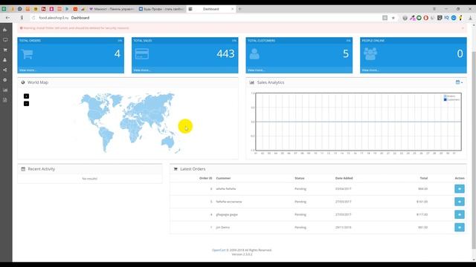476x267 pixels.
Task: View the order totaling $64.00
Action: click(x=460, y=188)
